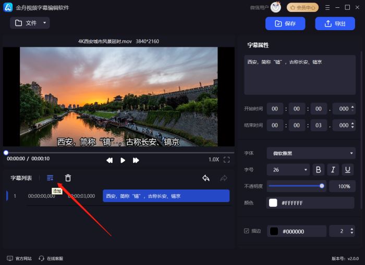This screenshot has width=365, height=265.
Task: Click the #000000 outline hex field
Action: click(297, 231)
